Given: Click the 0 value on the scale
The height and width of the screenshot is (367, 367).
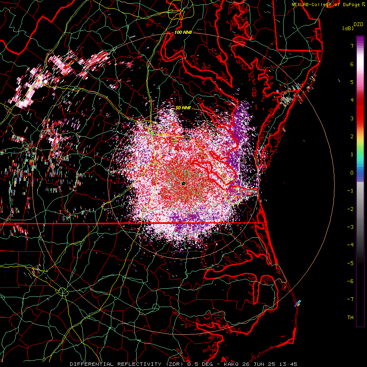Looking at the screenshot, I should click(x=352, y=173).
